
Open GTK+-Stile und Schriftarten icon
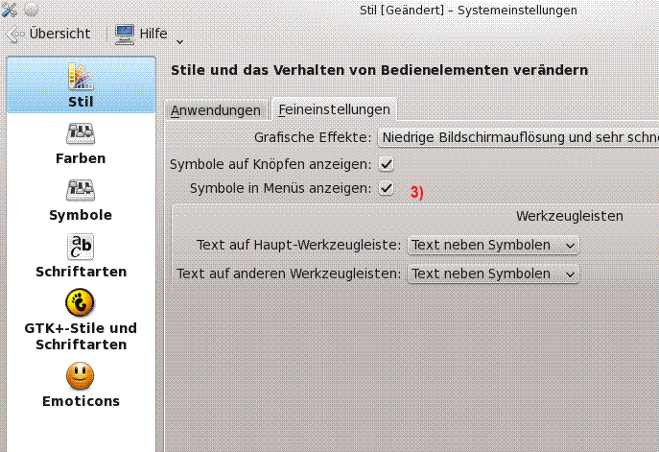[81, 302]
